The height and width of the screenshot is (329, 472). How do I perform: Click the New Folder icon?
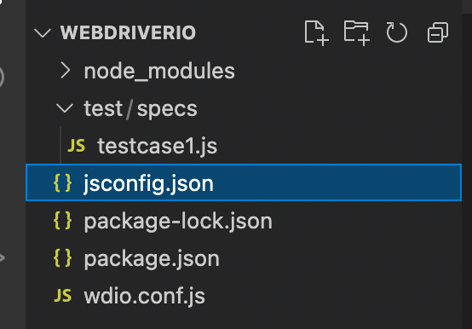pyautogui.click(x=357, y=32)
